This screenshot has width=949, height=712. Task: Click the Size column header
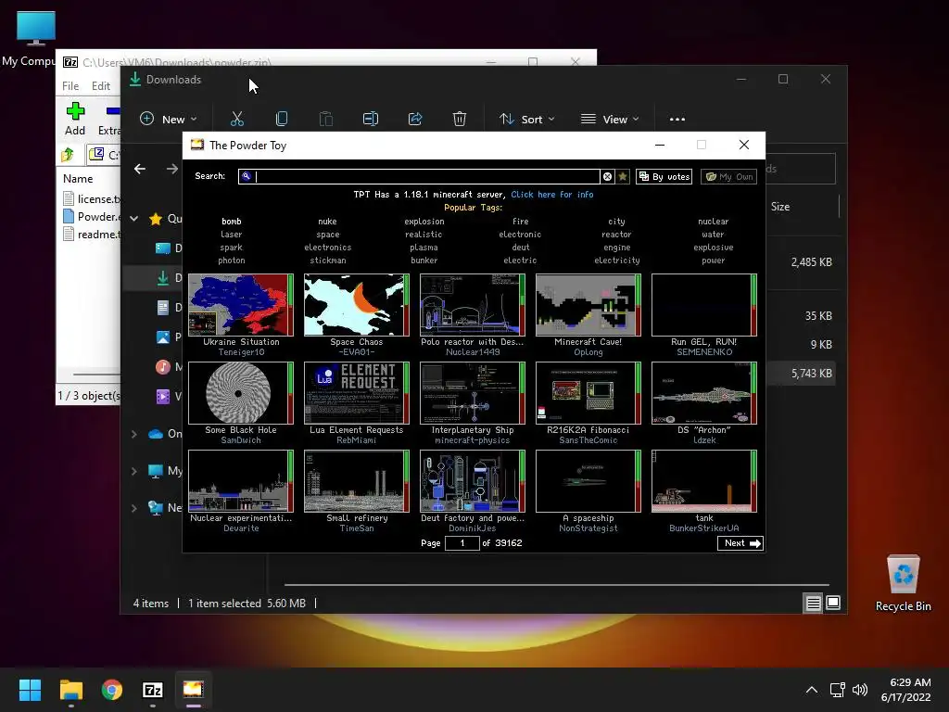click(x=780, y=207)
